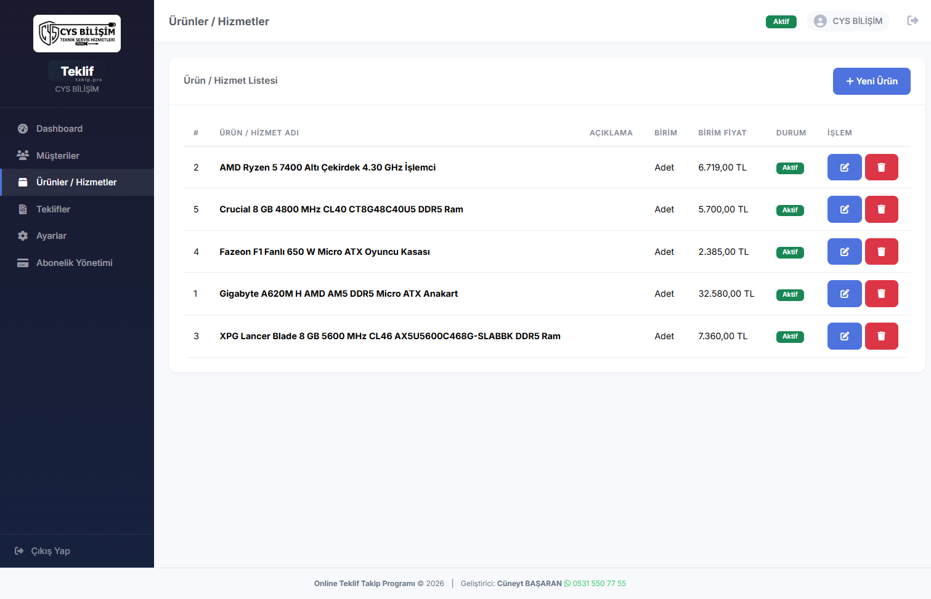Image resolution: width=931 pixels, height=599 pixels.
Task: Click Aktif badge in Gigabyte A620M row
Action: 790,294
